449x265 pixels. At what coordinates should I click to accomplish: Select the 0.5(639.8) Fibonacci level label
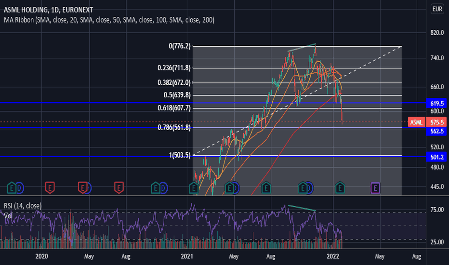pos(177,95)
